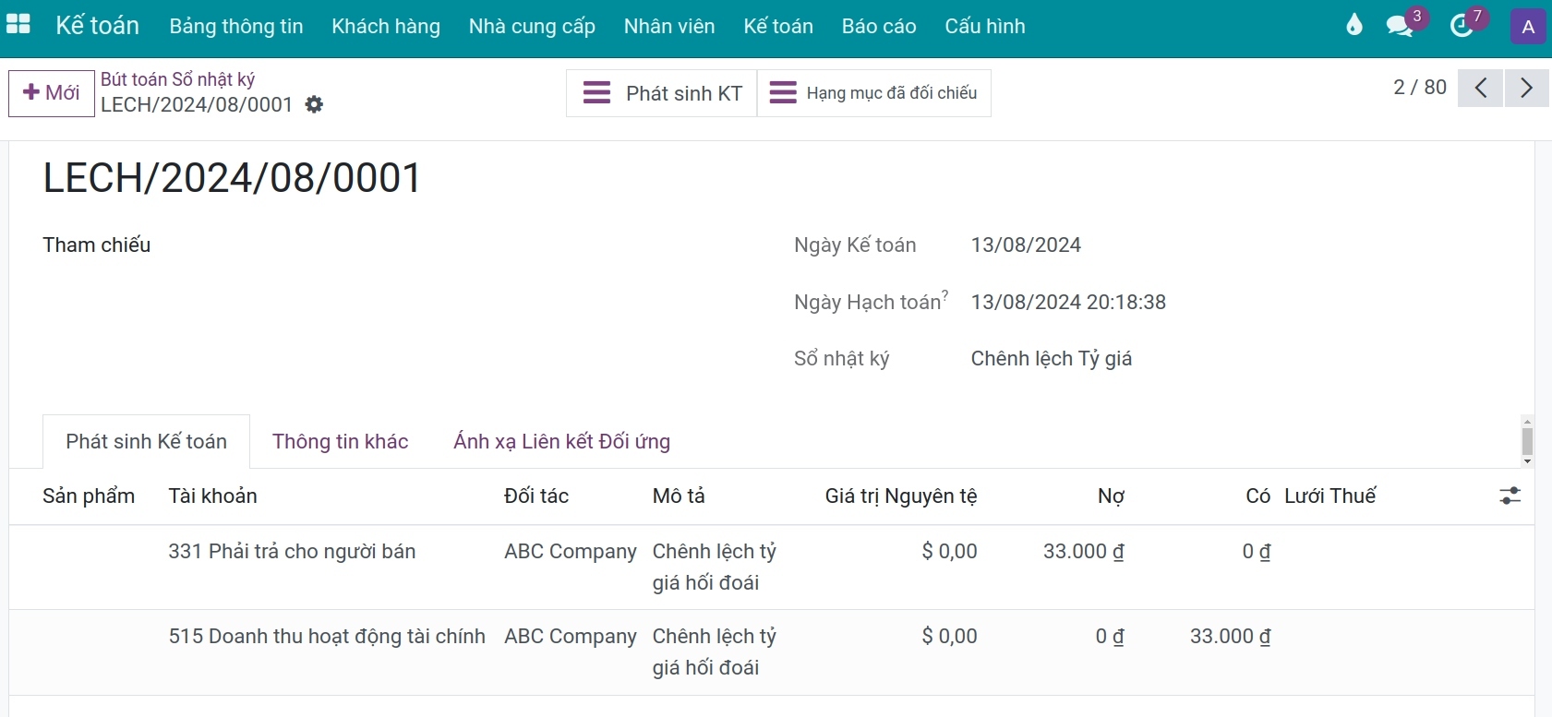Follow Bút toán Sổ nhật ký breadcrumb link
Screen dimensions: 1552x717
[x=177, y=79]
